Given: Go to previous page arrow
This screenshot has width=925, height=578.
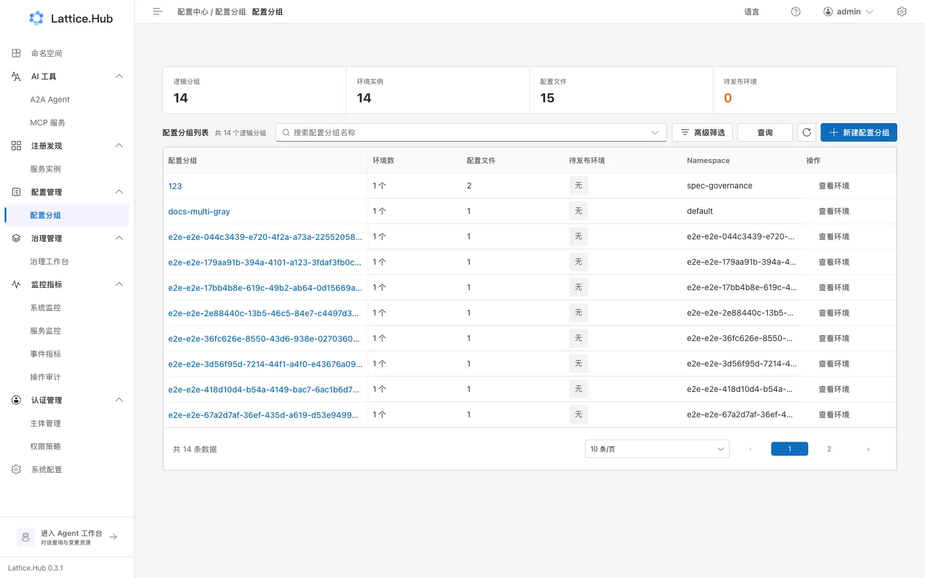Looking at the screenshot, I should point(750,449).
